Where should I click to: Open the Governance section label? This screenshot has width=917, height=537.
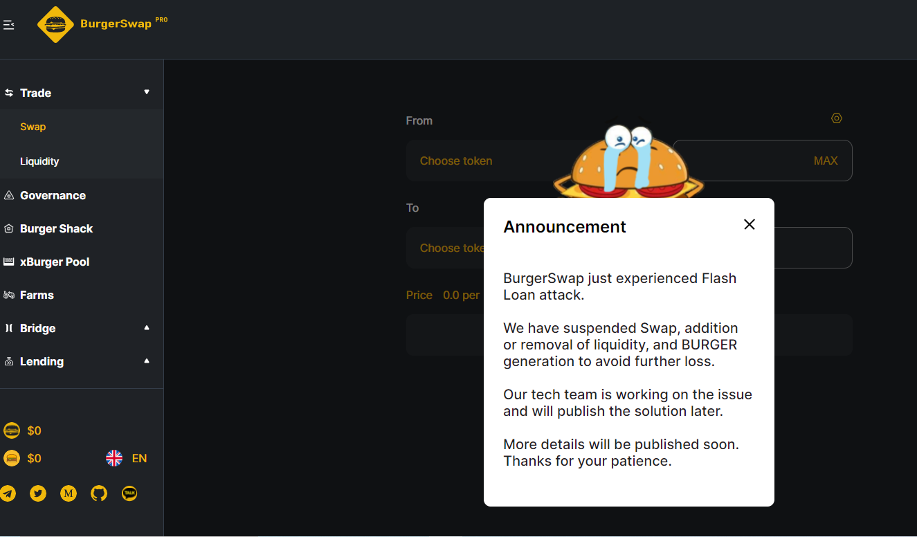[x=53, y=196]
